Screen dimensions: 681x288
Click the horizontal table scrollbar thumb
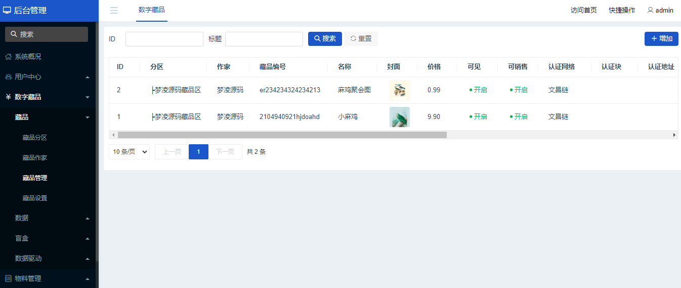pyautogui.click(x=282, y=135)
